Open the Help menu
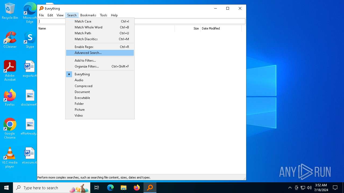The width and height of the screenshot is (344, 193). pos(114,15)
